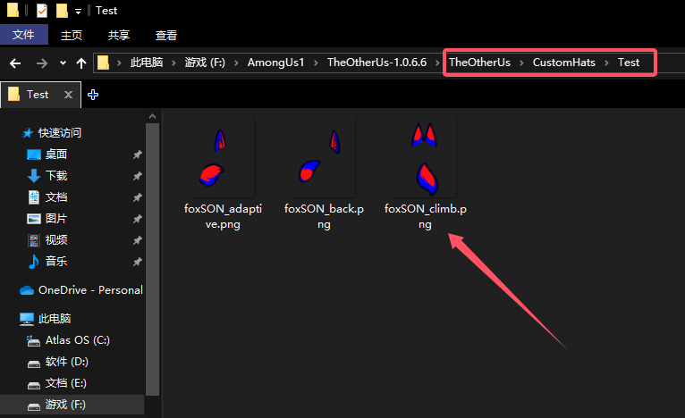
Task: Select OneDrive - Personal in sidebar
Action: 81,290
